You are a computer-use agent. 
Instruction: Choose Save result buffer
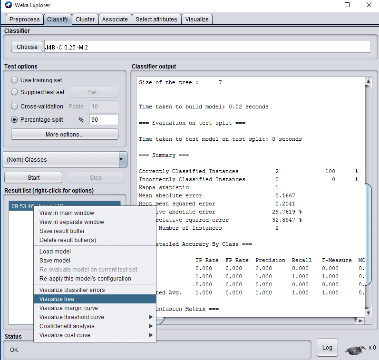[x=95, y=231]
